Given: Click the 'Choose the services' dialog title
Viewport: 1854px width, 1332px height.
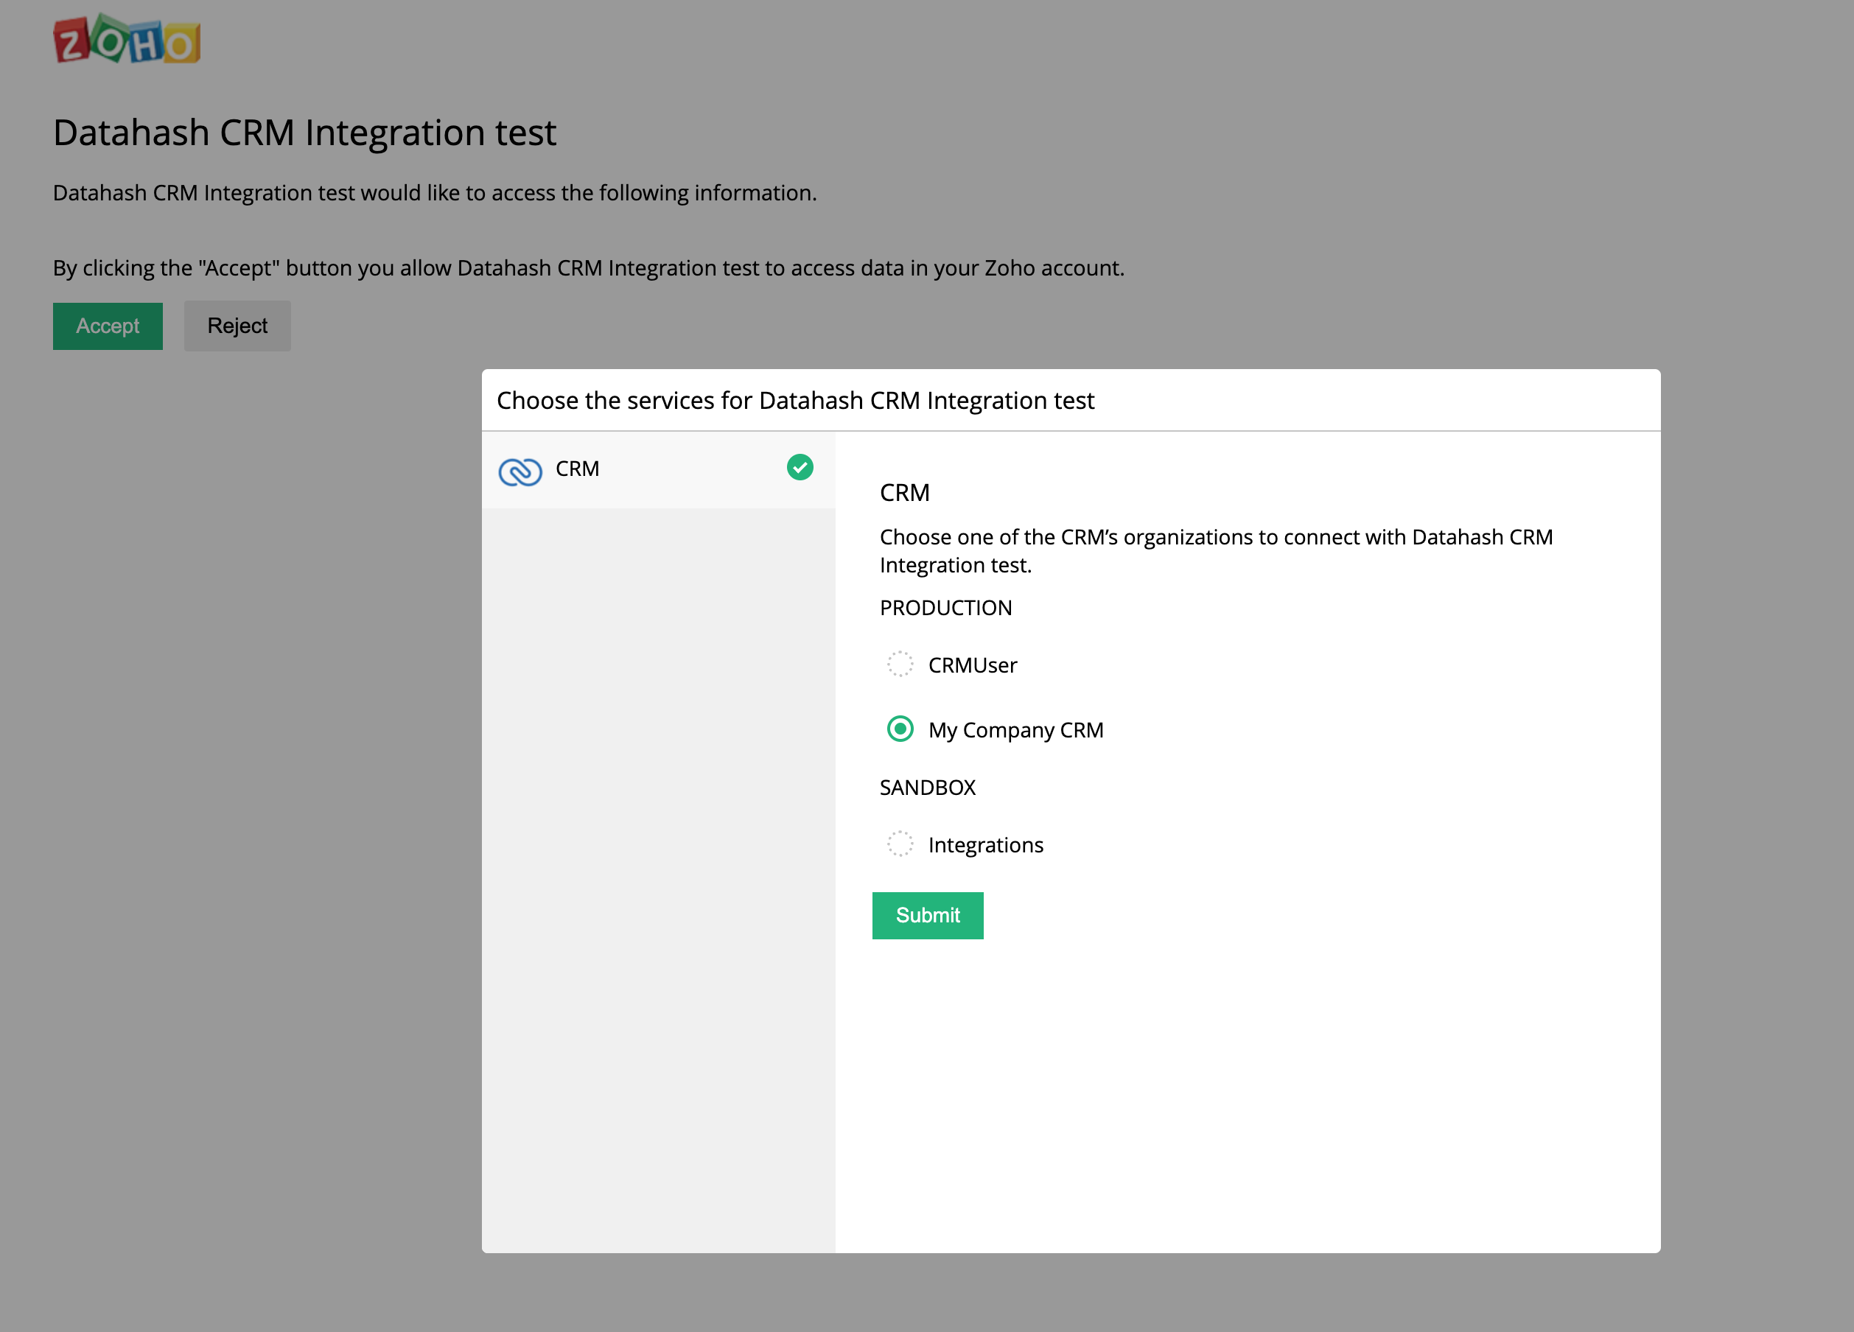Looking at the screenshot, I should click(x=795, y=401).
